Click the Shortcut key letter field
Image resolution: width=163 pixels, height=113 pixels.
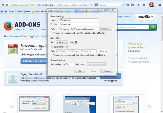point(72,64)
